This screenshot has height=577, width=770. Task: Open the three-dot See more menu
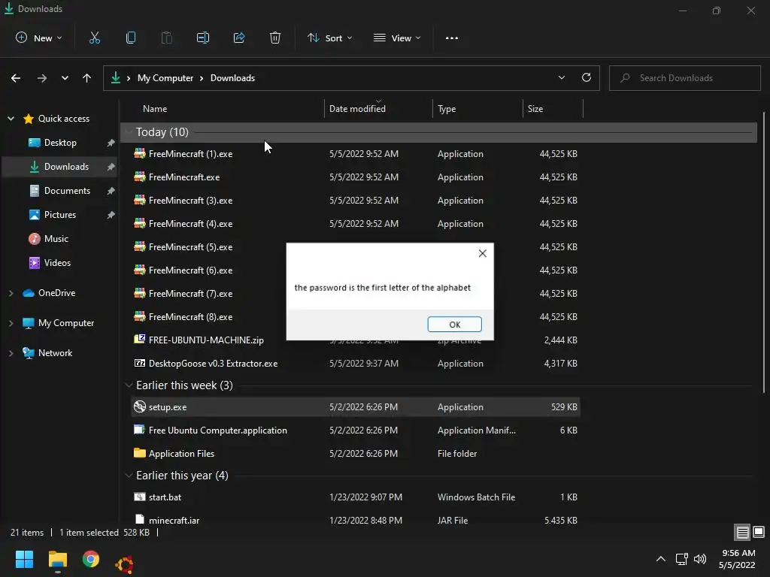pyautogui.click(x=452, y=38)
